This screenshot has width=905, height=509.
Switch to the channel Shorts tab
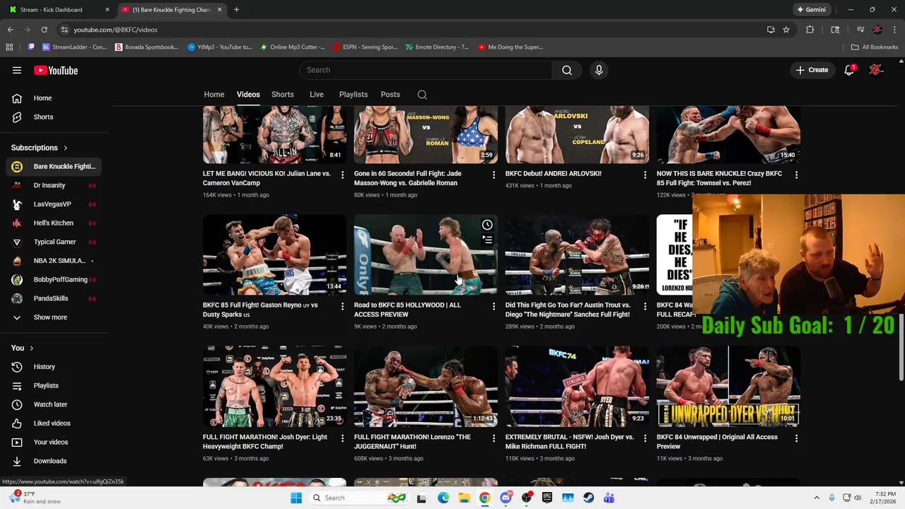(283, 95)
